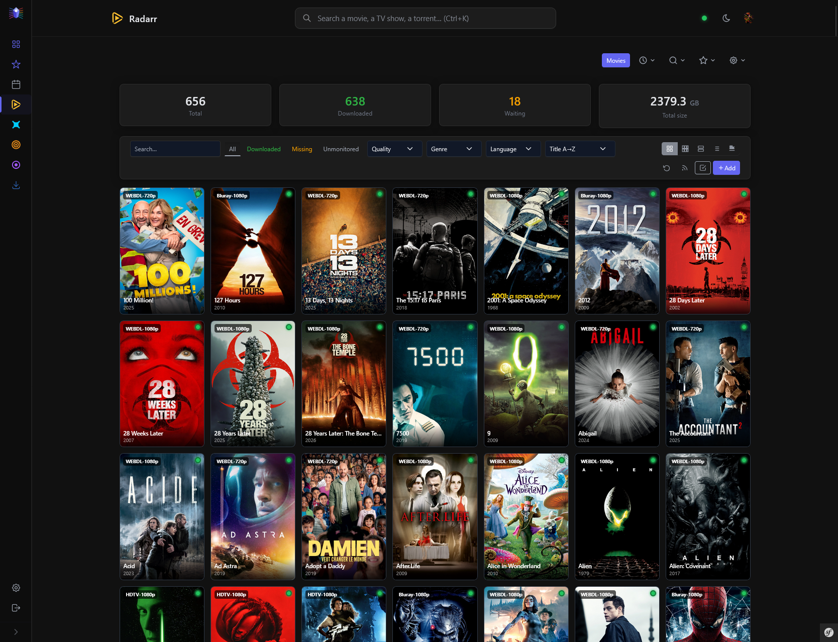The width and height of the screenshot is (838, 642).
Task: Select the Unmonitored filter tab
Action: click(x=341, y=149)
